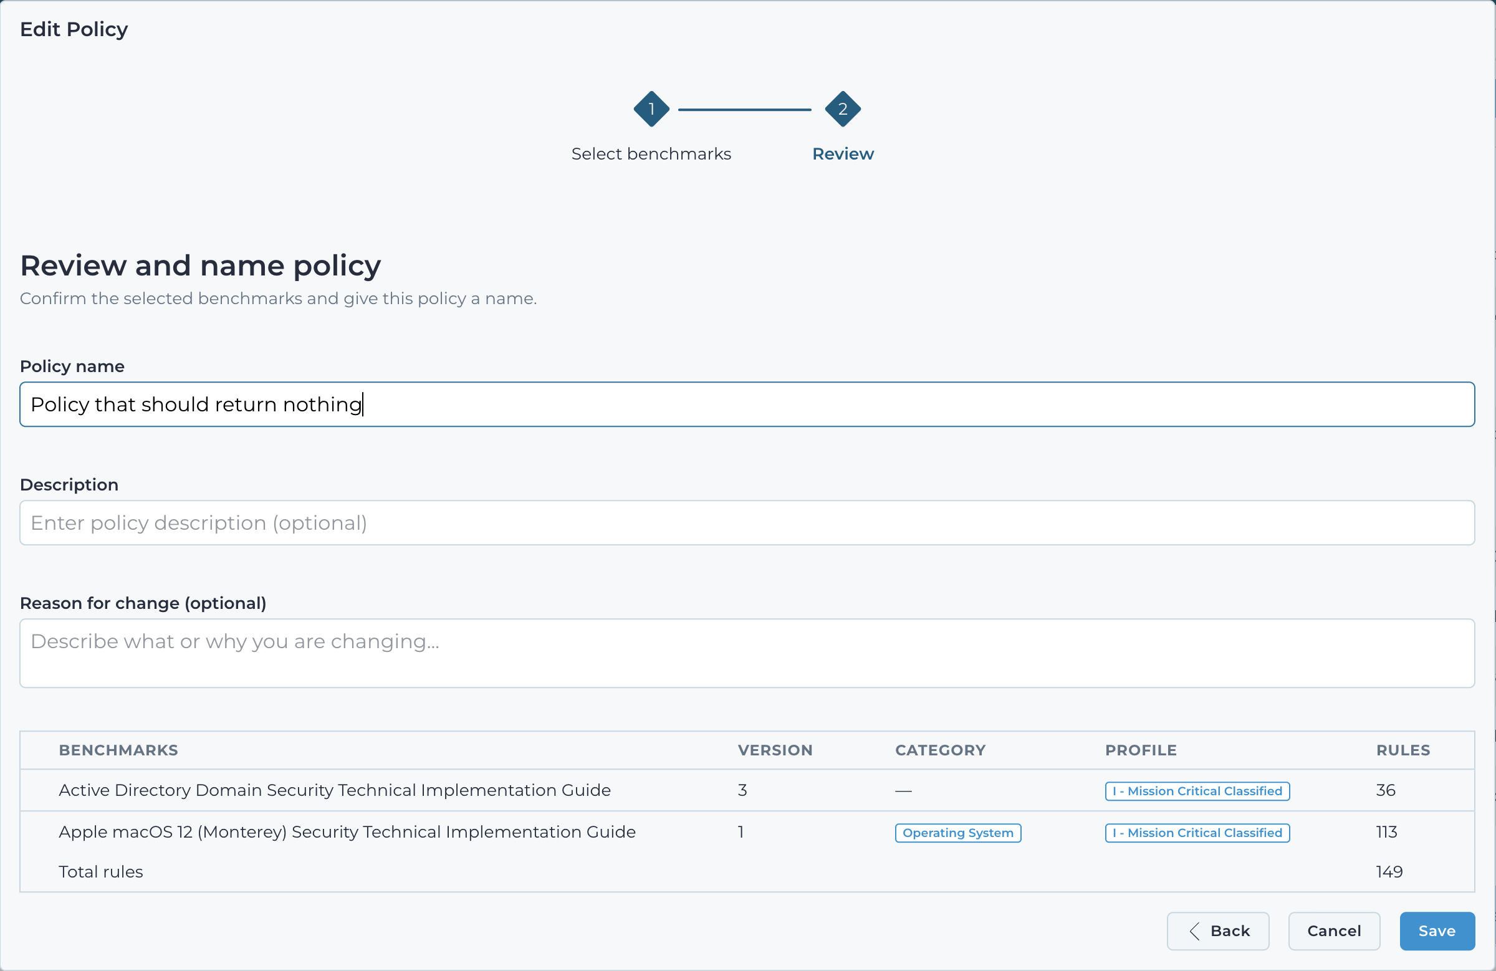The height and width of the screenshot is (971, 1496).
Task: Click the PROFILE column header
Action: (x=1141, y=750)
